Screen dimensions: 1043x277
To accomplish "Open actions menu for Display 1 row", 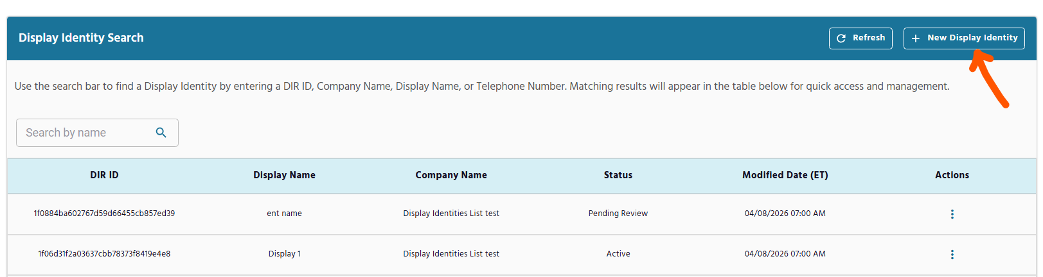I will tap(952, 255).
